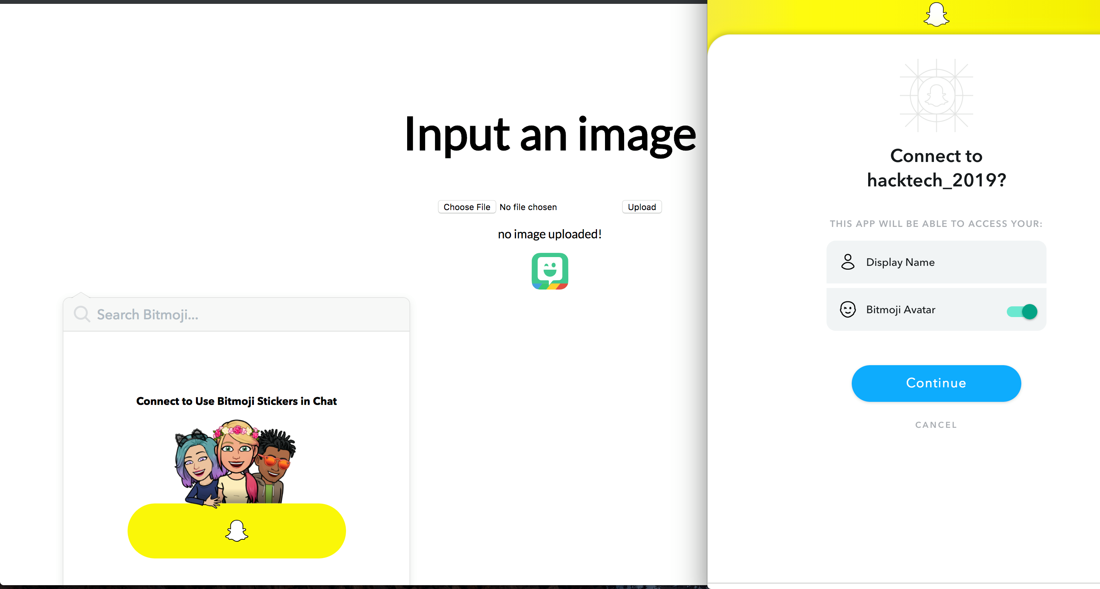This screenshot has height=589, width=1100.
Task: Click the green Bitmoji chat icon
Action: tap(550, 271)
